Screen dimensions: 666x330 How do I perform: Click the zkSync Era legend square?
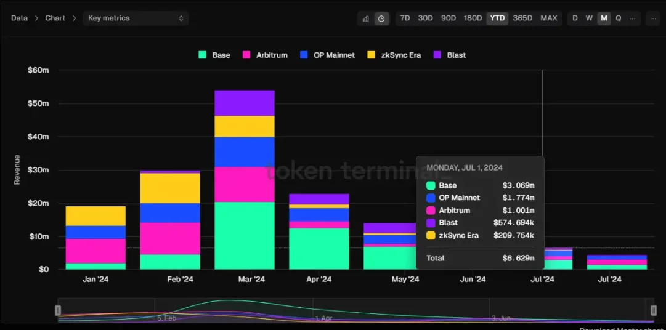pyautogui.click(x=371, y=55)
